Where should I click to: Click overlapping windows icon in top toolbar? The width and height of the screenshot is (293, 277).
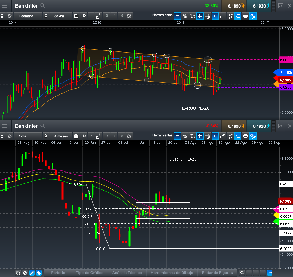223,16
